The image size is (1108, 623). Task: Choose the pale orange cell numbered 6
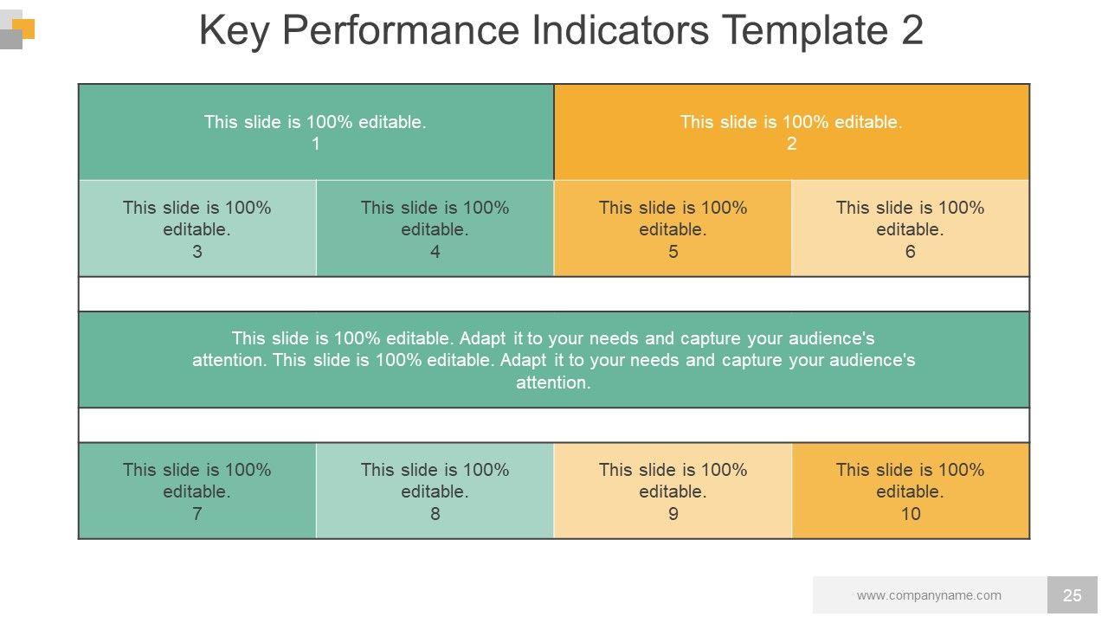point(910,229)
